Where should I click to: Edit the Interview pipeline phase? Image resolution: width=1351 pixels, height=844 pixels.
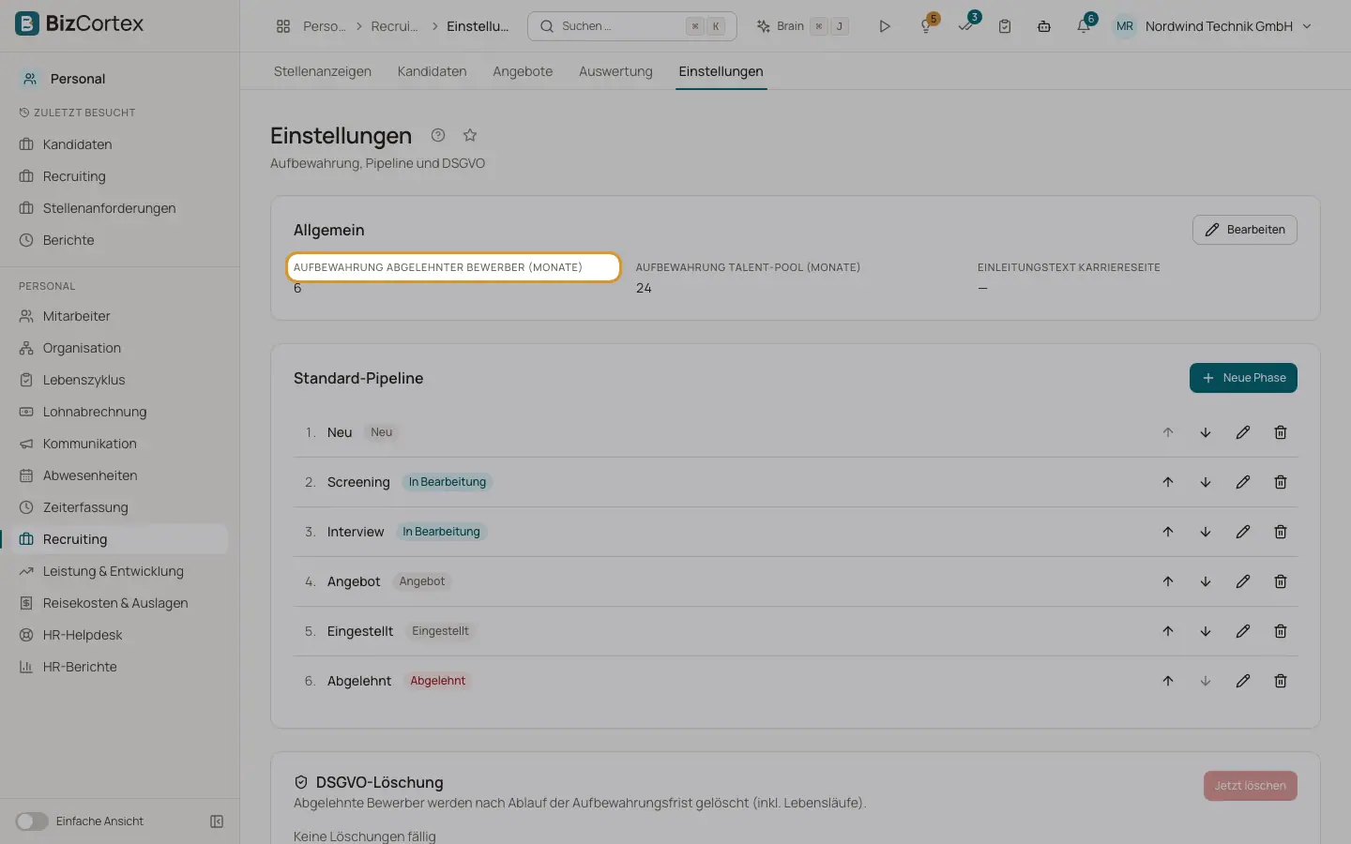click(x=1243, y=532)
